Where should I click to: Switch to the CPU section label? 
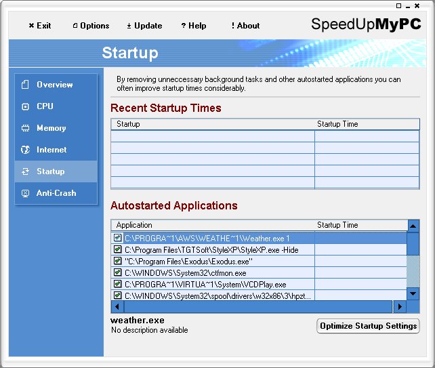coord(45,106)
